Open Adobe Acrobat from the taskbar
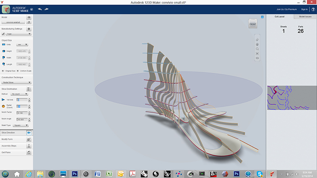The height and width of the screenshot is (178, 317). [x=133, y=174]
